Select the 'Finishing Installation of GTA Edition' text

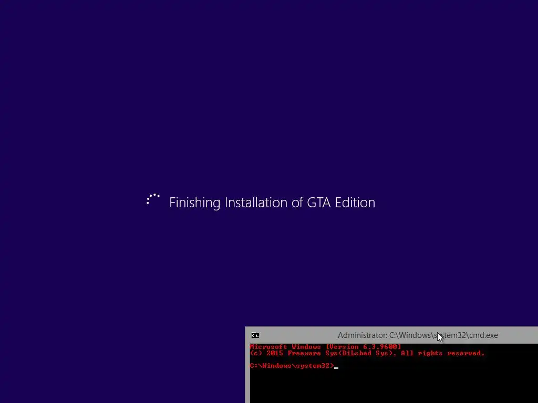pos(272,203)
